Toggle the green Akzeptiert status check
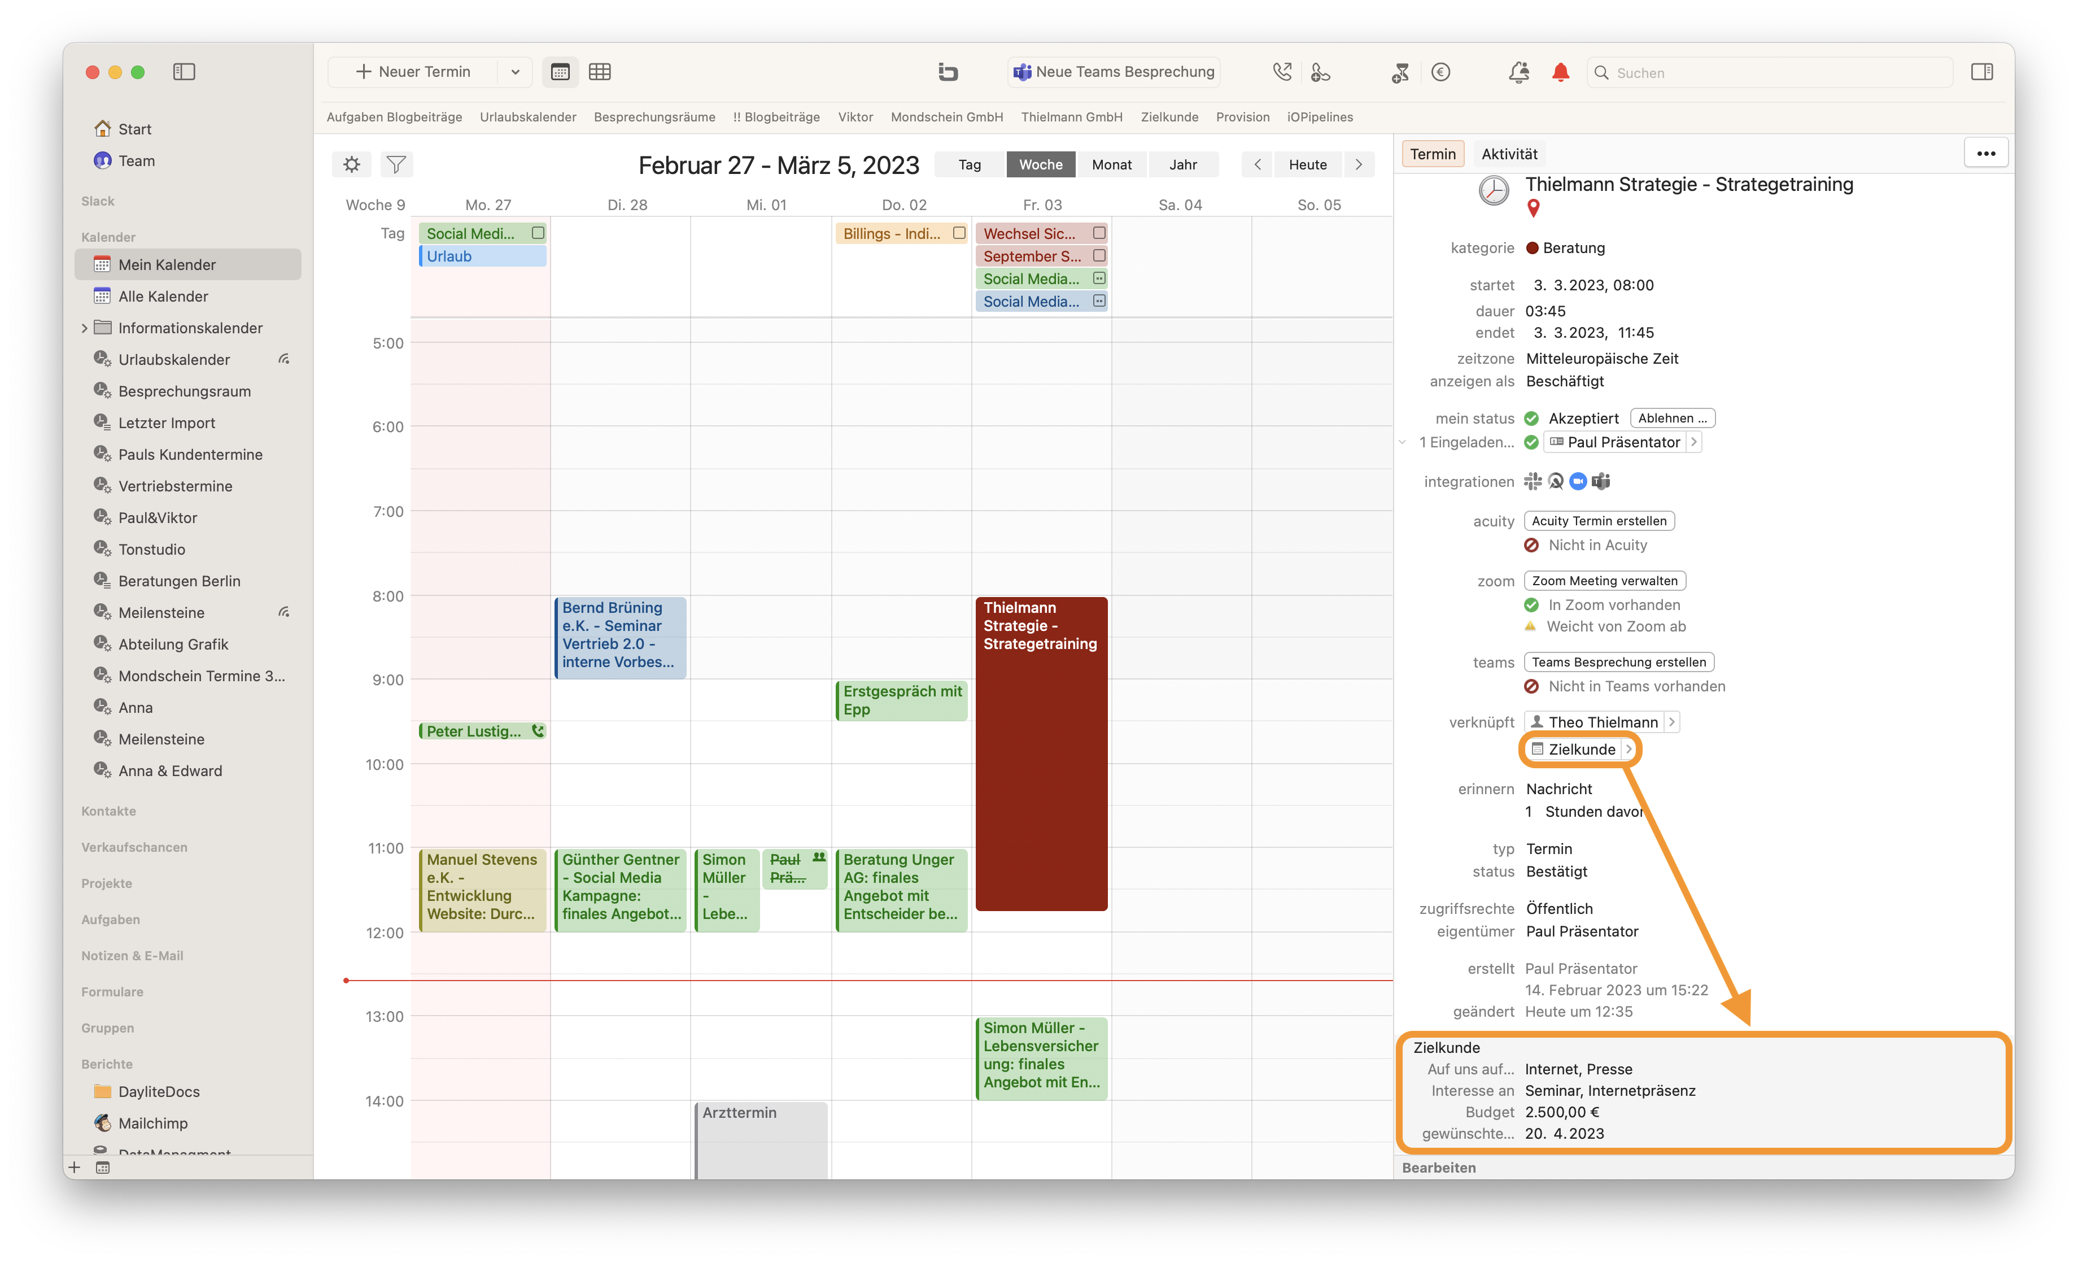The height and width of the screenshot is (1263, 2078). [x=1531, y=419]
